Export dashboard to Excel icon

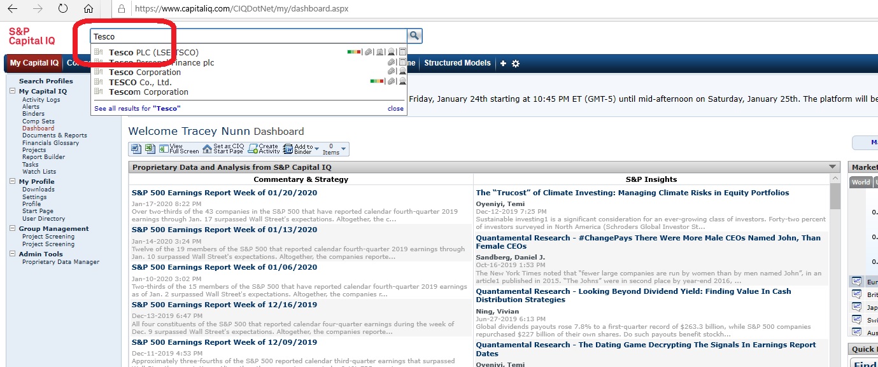pyautogui.click(x=150, y=149)
